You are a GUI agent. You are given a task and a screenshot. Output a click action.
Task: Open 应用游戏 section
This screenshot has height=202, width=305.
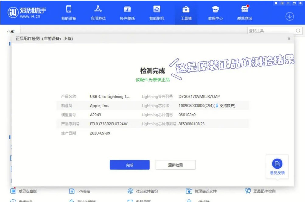[98, 13]
